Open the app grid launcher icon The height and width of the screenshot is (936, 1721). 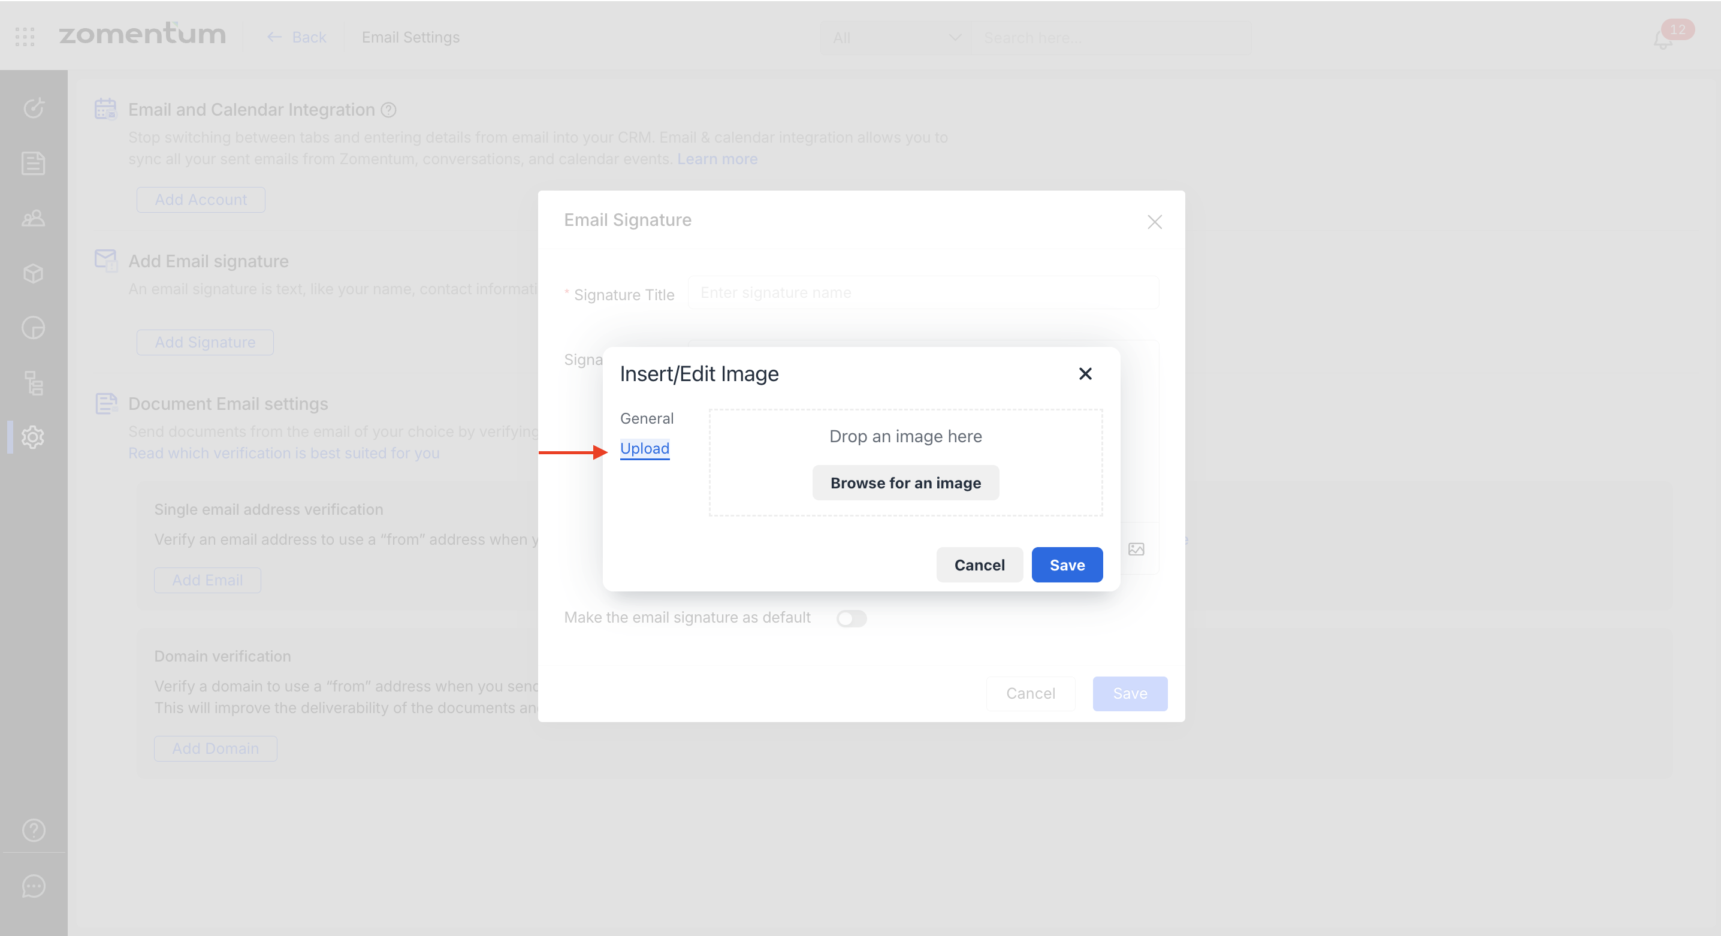[25, 37]
